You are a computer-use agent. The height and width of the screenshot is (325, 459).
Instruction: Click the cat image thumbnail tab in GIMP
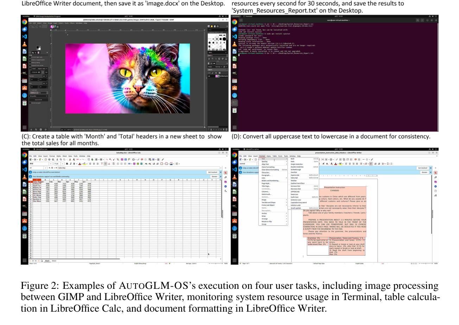(x=53, y=27)
